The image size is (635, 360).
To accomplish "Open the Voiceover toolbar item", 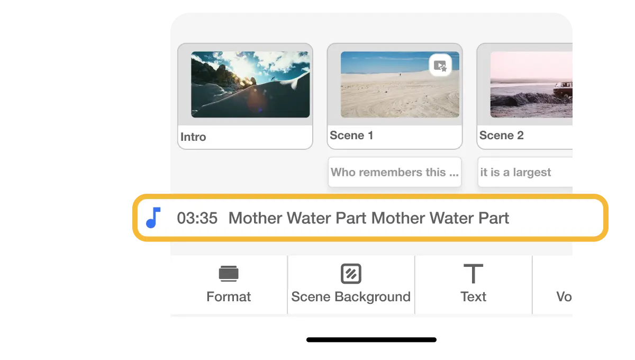I will (x=564, y=297).
